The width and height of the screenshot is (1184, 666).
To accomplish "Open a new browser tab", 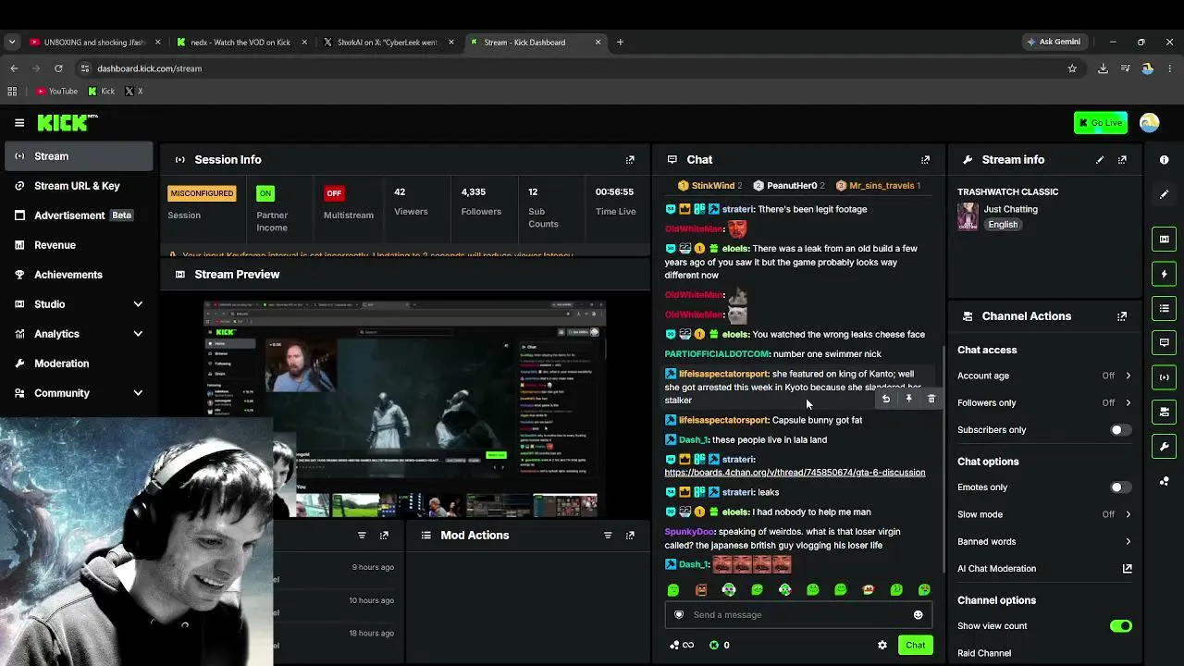I will [x=620, y=42].
